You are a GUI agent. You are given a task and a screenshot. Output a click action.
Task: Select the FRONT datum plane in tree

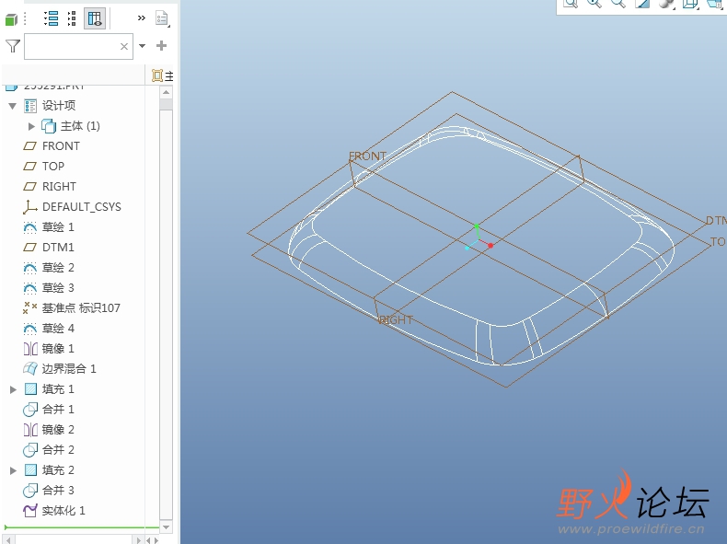52,146
